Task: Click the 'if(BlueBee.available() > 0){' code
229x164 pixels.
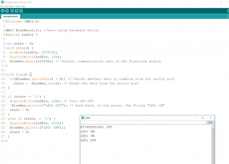Action: click(x=38, y=79)
